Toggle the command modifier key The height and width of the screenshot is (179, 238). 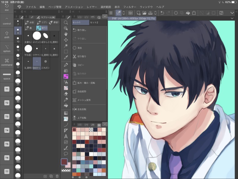(7, 62)
